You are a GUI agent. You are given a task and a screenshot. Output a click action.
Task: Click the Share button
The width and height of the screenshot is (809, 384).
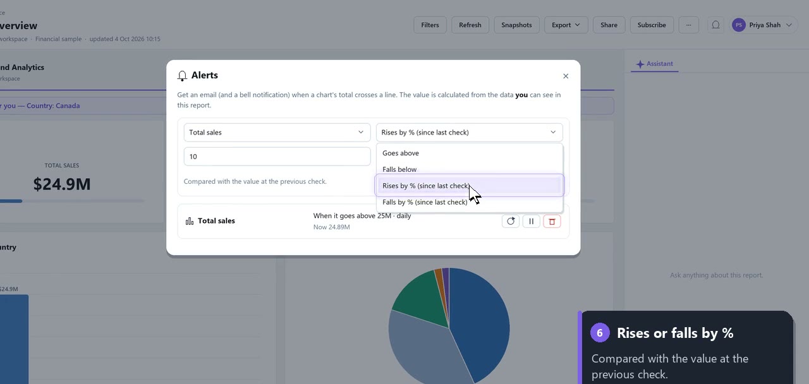click(609, 25)
